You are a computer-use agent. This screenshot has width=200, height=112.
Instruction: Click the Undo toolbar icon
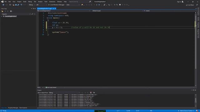pos(21,5)
